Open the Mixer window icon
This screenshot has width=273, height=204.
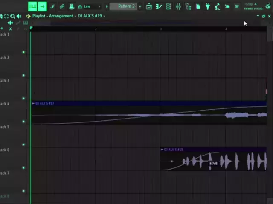point(178,6)
